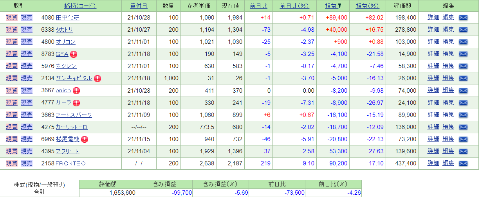
Task: Click 現買 for FRONTEO row
Action: click(x=12, y=163)
